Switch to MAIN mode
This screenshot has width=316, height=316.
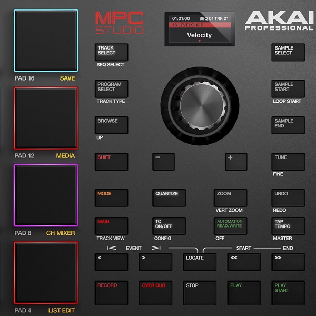[x=111, y=225]
